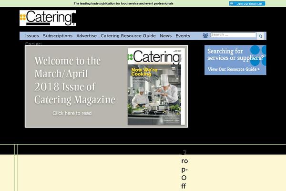Click the Catering magazine logo in header

point(48,18)
